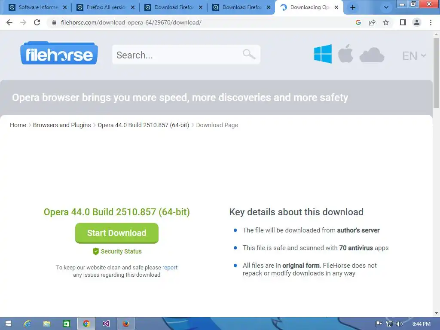Open the EN language dropdown
Image resolution: width=440 pixels, height=330 pixels.
pyautogui.click(x=414, y=56)
